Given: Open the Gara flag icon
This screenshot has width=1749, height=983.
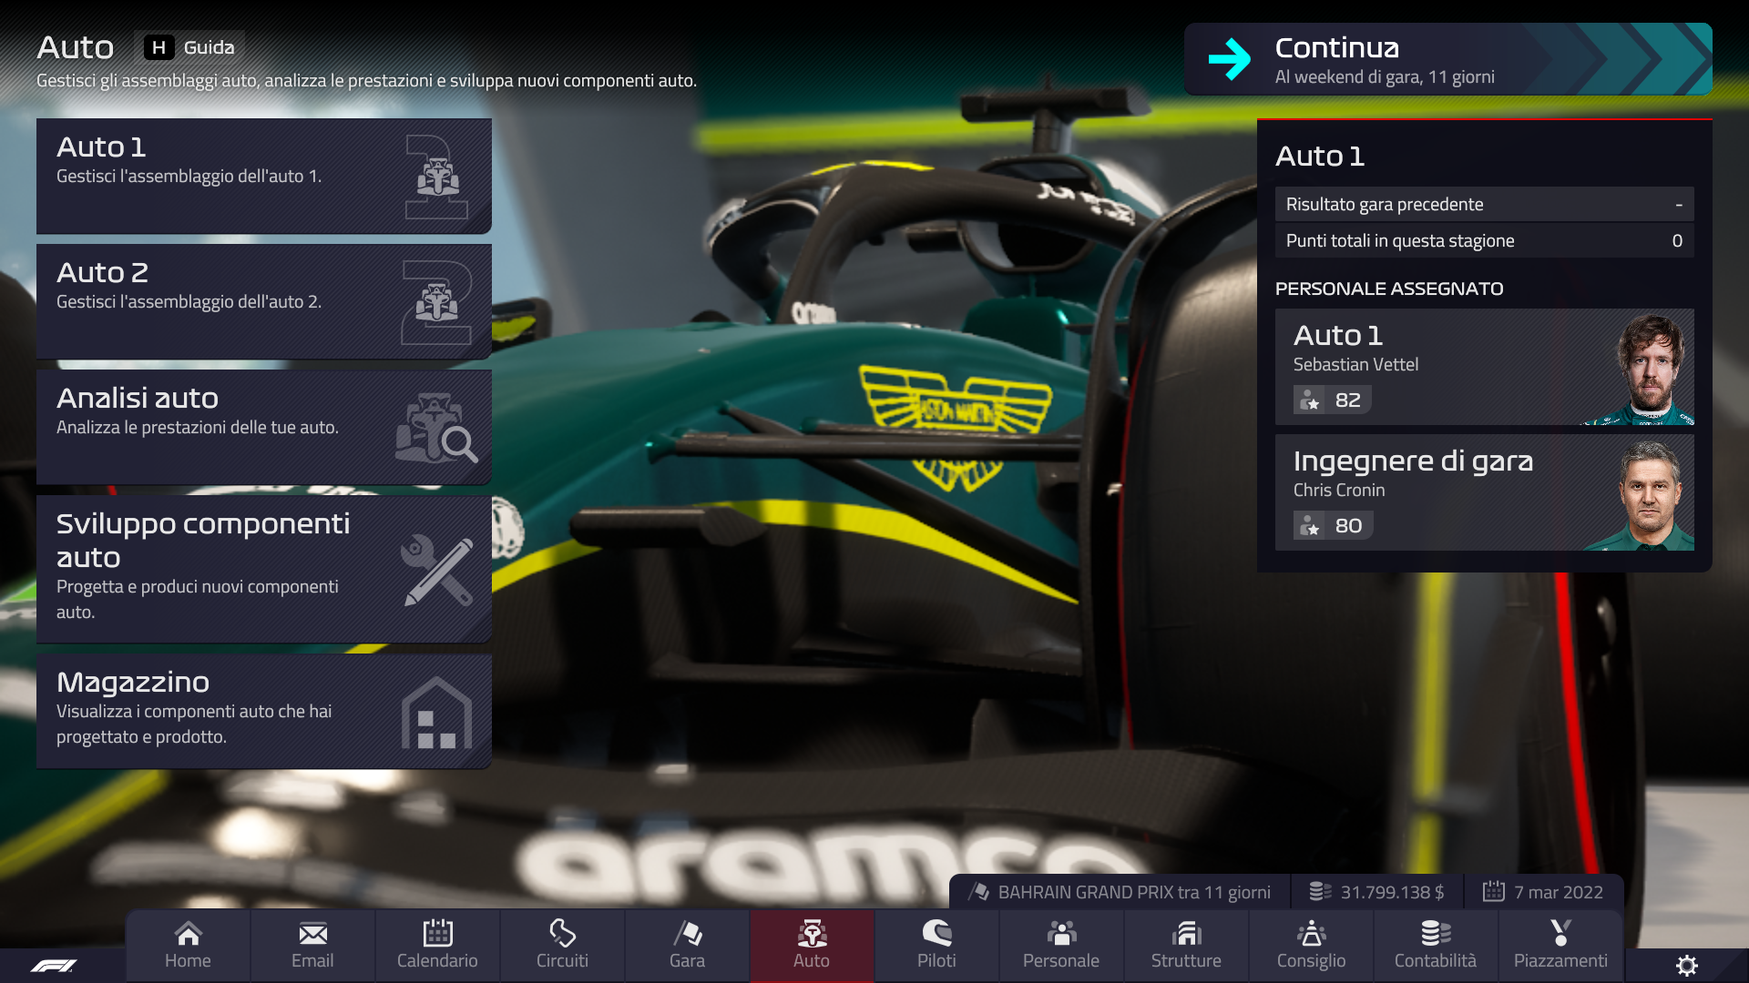Looking at the screenshot, I should (x=687, y=933).
